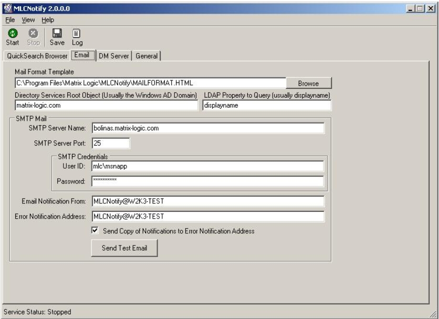Open the File menu
The width and height of the screenshot is (439, 319).
tap(10, 20)
